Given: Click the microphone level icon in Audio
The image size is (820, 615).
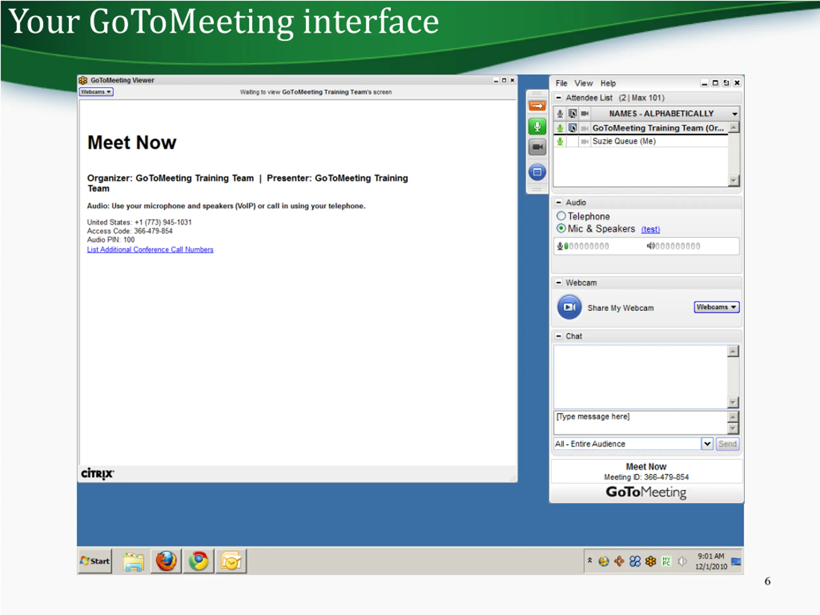Looking at the screenshot, I should 560,246.
